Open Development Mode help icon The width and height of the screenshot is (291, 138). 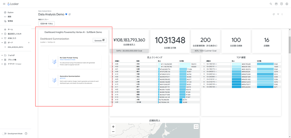point(26,134)
